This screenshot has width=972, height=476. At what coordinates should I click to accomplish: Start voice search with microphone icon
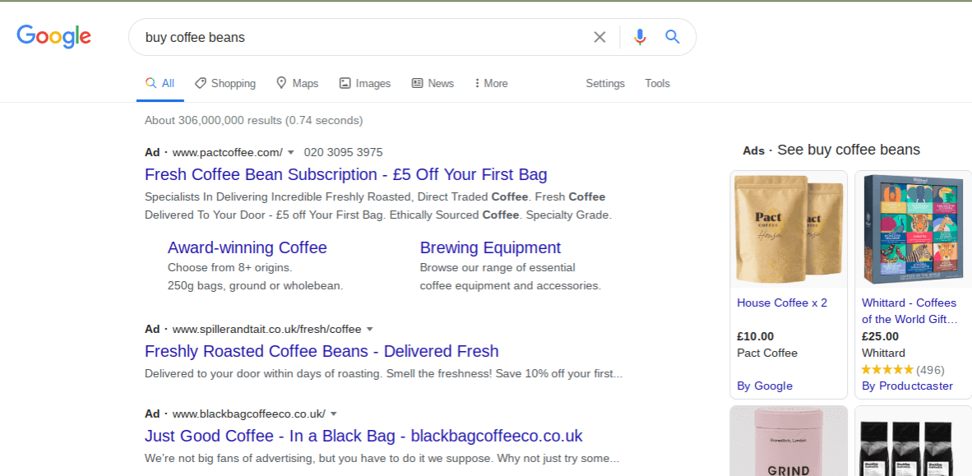640,37
